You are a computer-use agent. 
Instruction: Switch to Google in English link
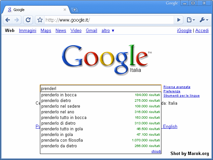pyautogui.click(x=170, y=126)
